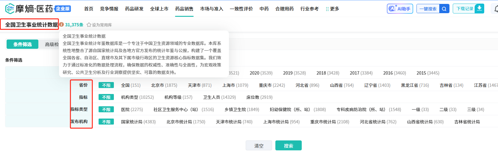This screenshot has width=498, height=153.
Task: Click the magnifier search icon
Action: point(444,9)
